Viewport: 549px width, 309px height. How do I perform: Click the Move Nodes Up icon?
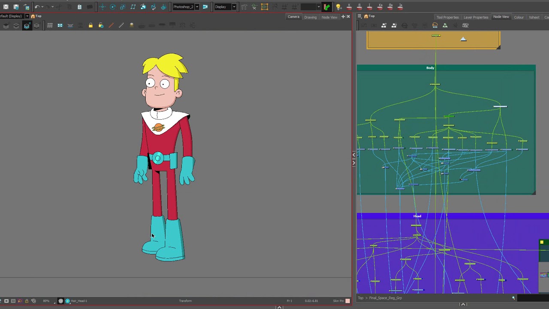pyautogui.click(x=384, y=26)
